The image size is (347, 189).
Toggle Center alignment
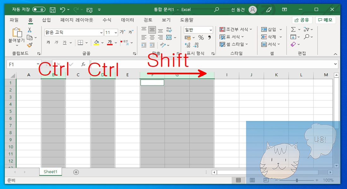coord(152,37)
